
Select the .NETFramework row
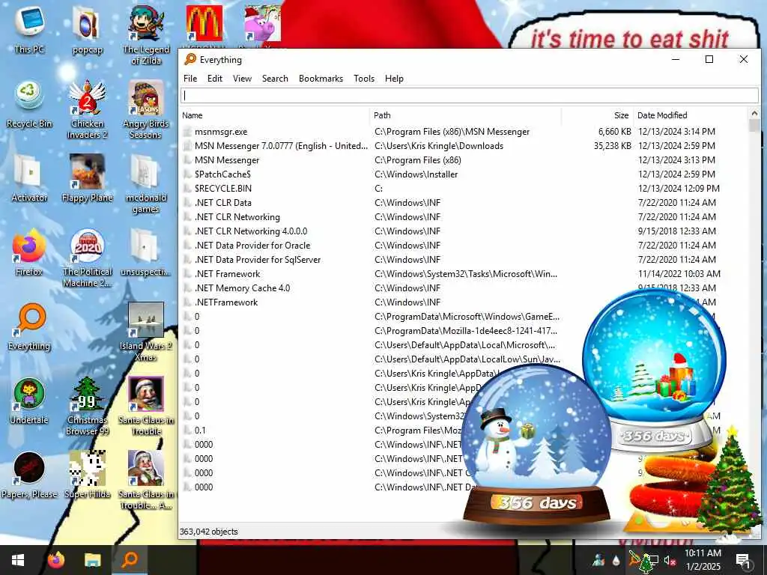(x=464, y=302)
